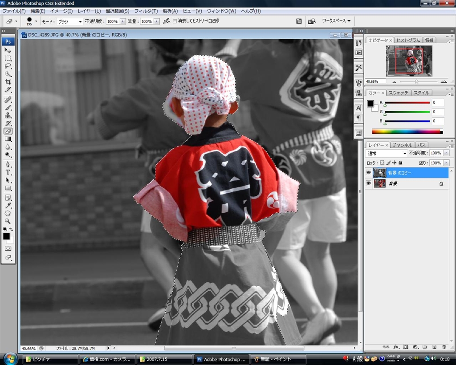Select the Healing Brush tool
This screenshot has width=456, height=365.
8,100
